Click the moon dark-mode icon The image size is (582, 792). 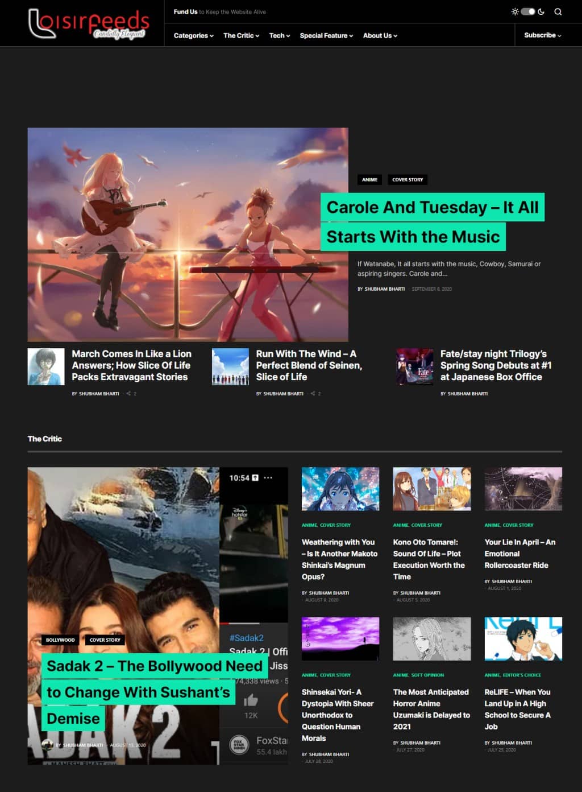click(541, 11)
